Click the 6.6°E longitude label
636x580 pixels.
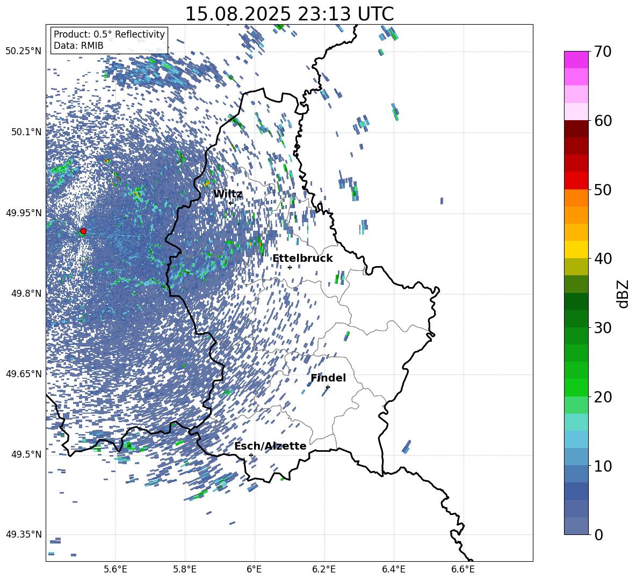tap(463, 569)
